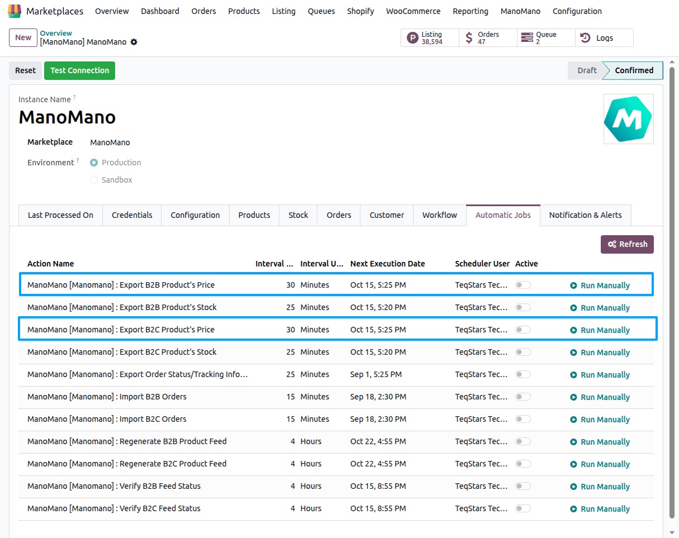
Task: Switch to the Stock tab
Action: tap(298, 215)
